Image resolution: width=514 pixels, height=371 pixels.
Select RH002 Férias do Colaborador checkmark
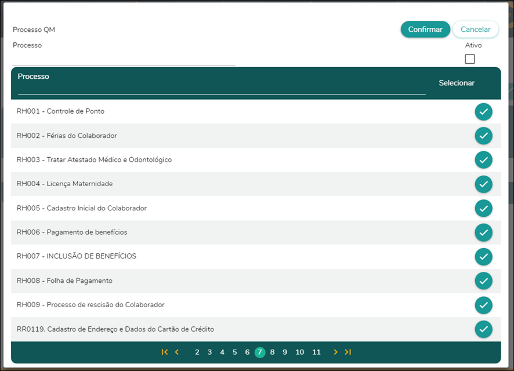click(483, 136)
